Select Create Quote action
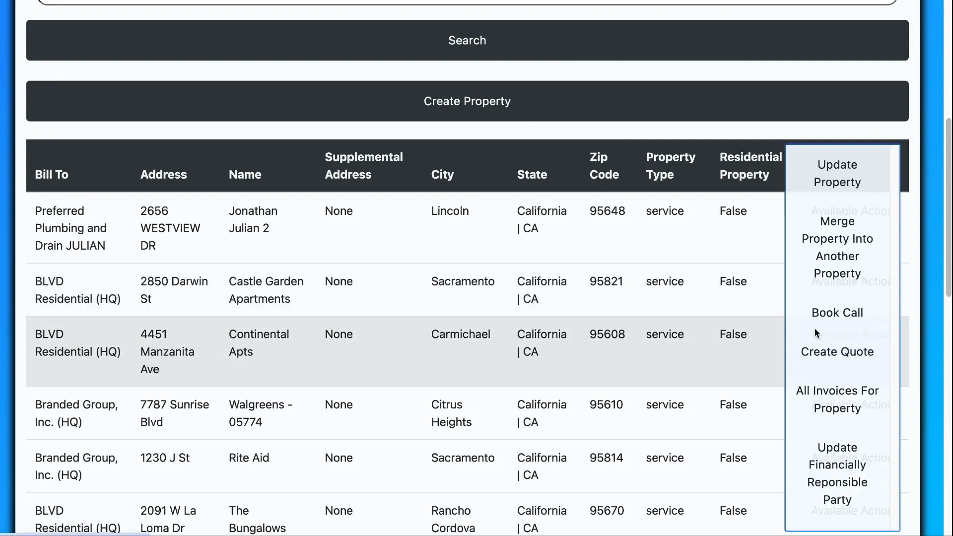 (x=837, y=351)
